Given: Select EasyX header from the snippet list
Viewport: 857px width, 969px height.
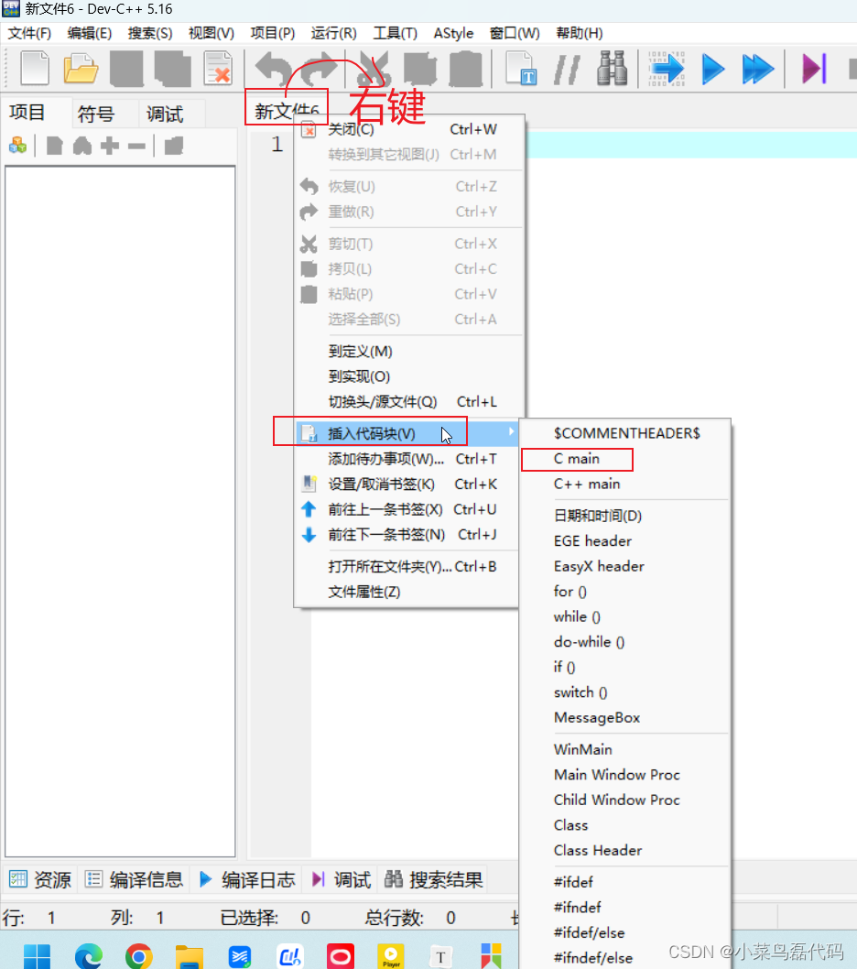Looking at the screenshot, I should [x=599, y=566].
